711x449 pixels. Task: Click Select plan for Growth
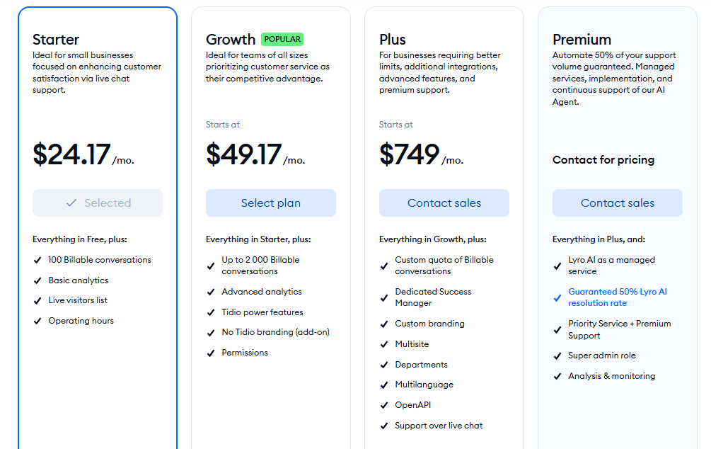(x=271, y=203)
